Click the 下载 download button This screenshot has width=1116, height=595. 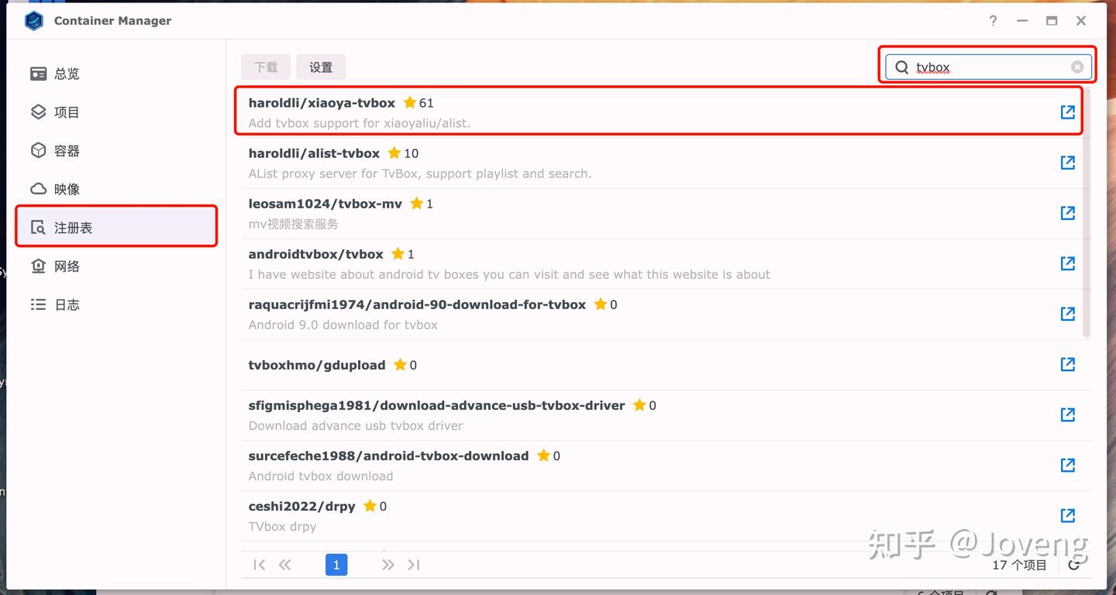pos(266,67)
